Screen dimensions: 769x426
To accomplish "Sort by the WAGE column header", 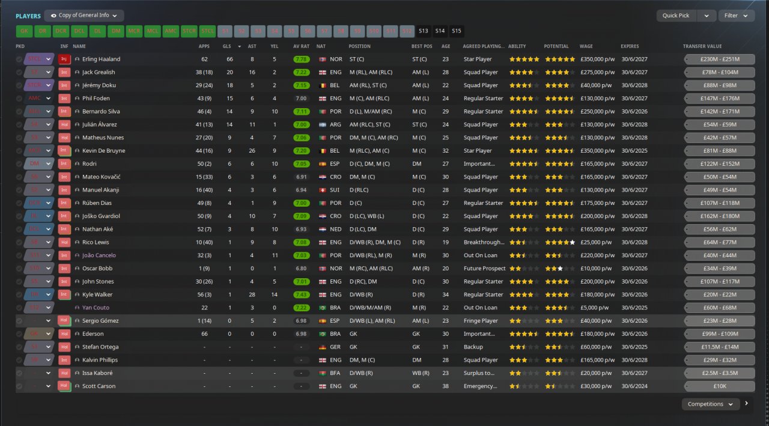I will point(586,46).
